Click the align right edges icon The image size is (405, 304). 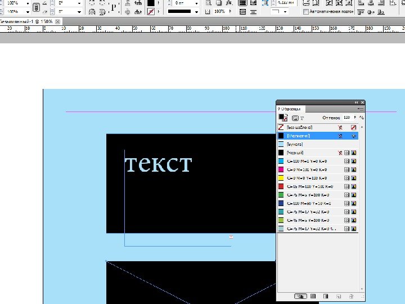pos(381,3)
